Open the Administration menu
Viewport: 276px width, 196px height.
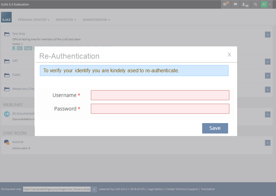click(96, 20)
